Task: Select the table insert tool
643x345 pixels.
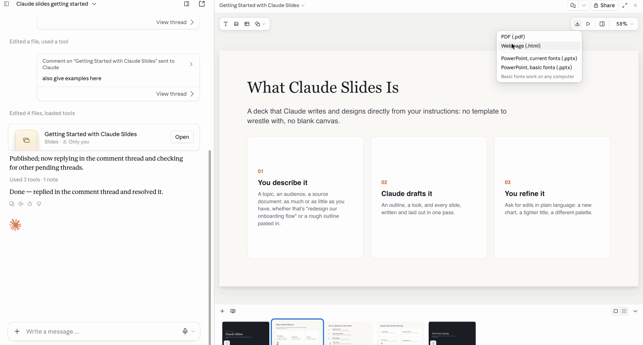Action: coord(247,24)
